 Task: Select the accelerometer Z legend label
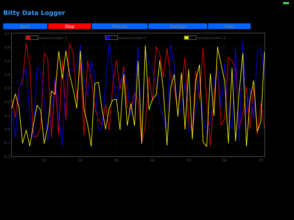(x=211, y=38)
